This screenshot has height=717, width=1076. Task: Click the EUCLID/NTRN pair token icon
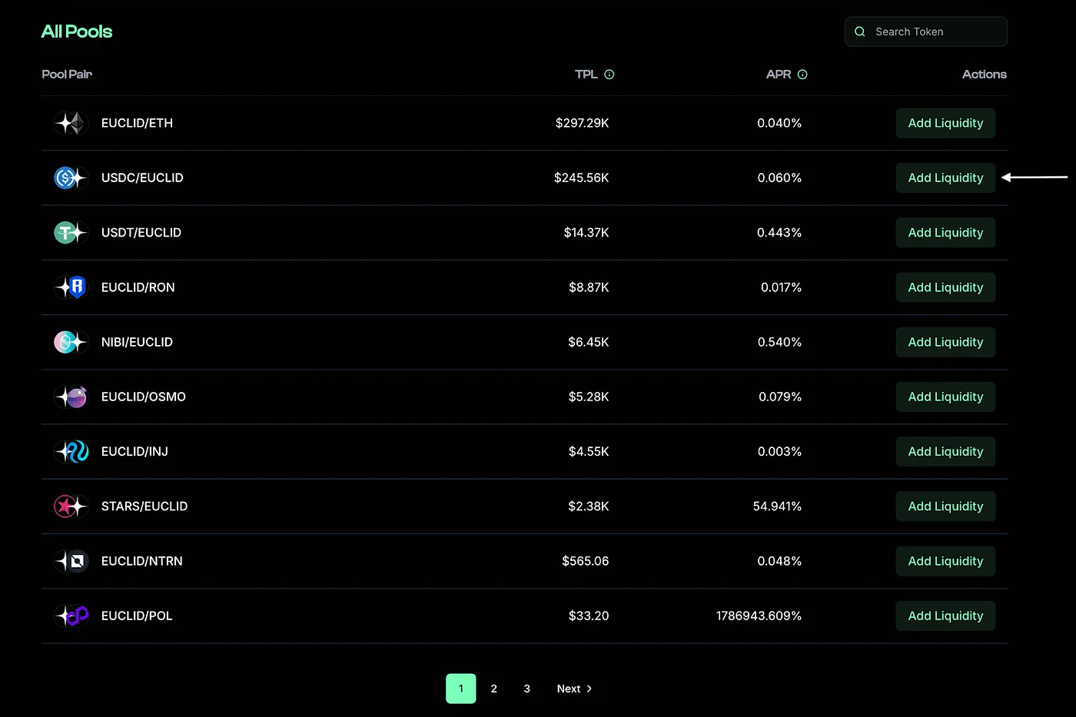pyautogui.click(x=71, y=561)
